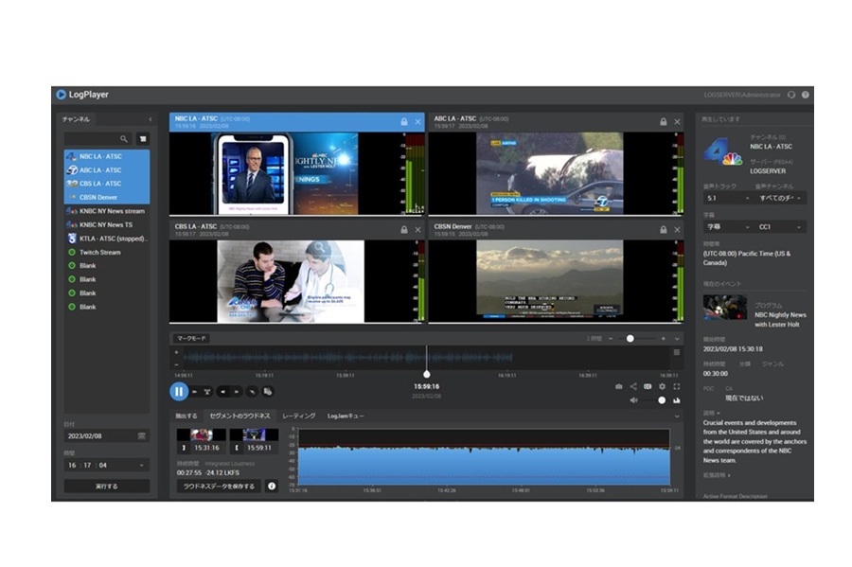Close the CBSN Denver player
The height and width of the screenshot is (567, 852).
tap(677, 230)
